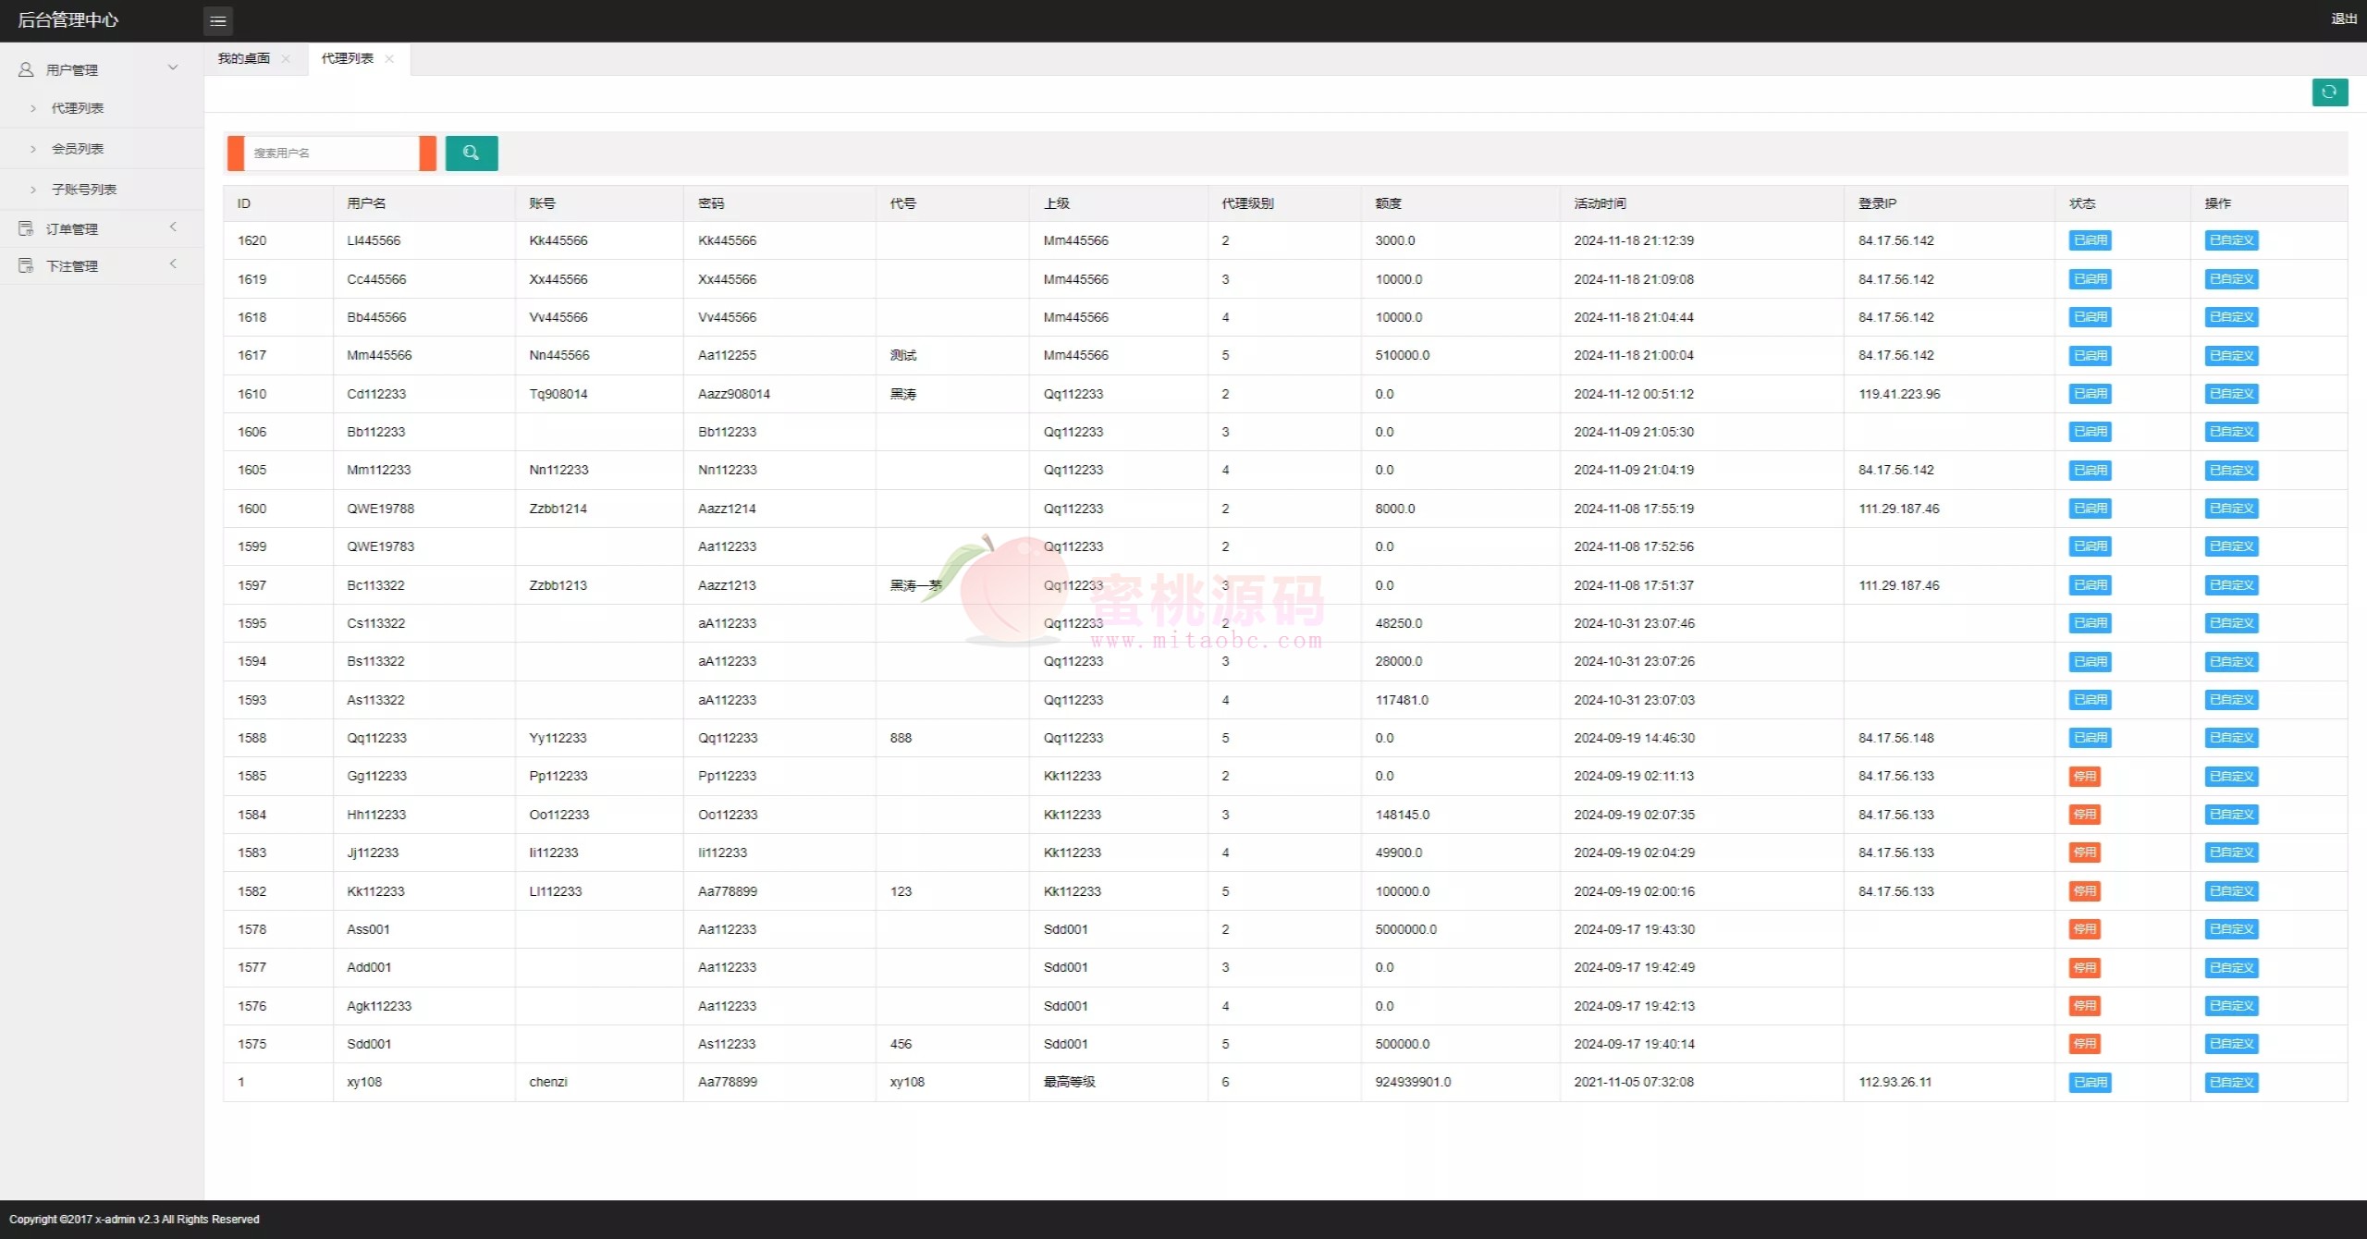Close the 我的桌面 tab with X
Image resolution: width=2367 pixels, height=1239 pixels.
pos(286,59)
